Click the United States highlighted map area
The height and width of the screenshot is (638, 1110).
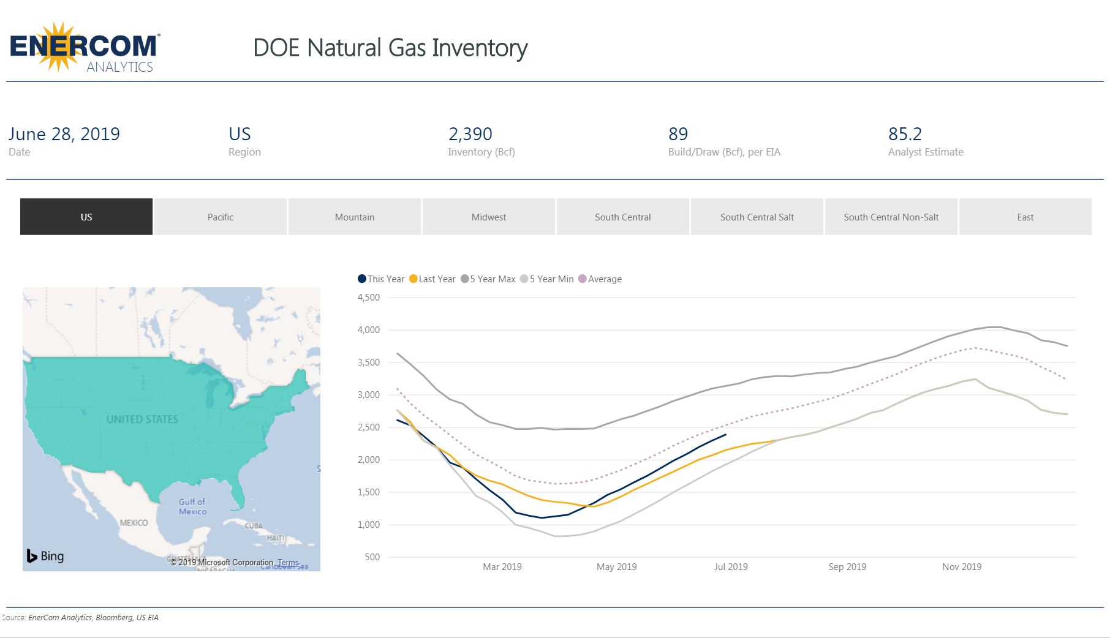click(142, 419)
